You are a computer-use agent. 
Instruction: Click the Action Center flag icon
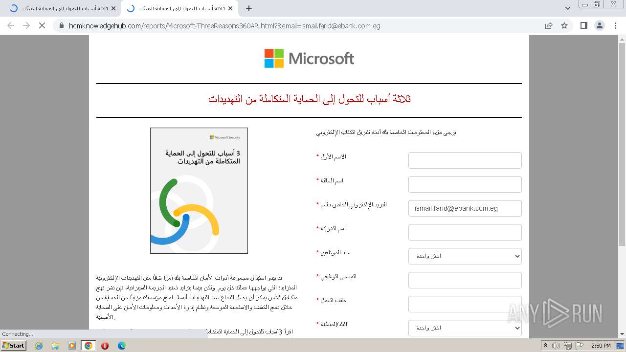pyautogui.click(x=580, y=346)
